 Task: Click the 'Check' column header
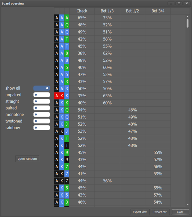point(82,11)
